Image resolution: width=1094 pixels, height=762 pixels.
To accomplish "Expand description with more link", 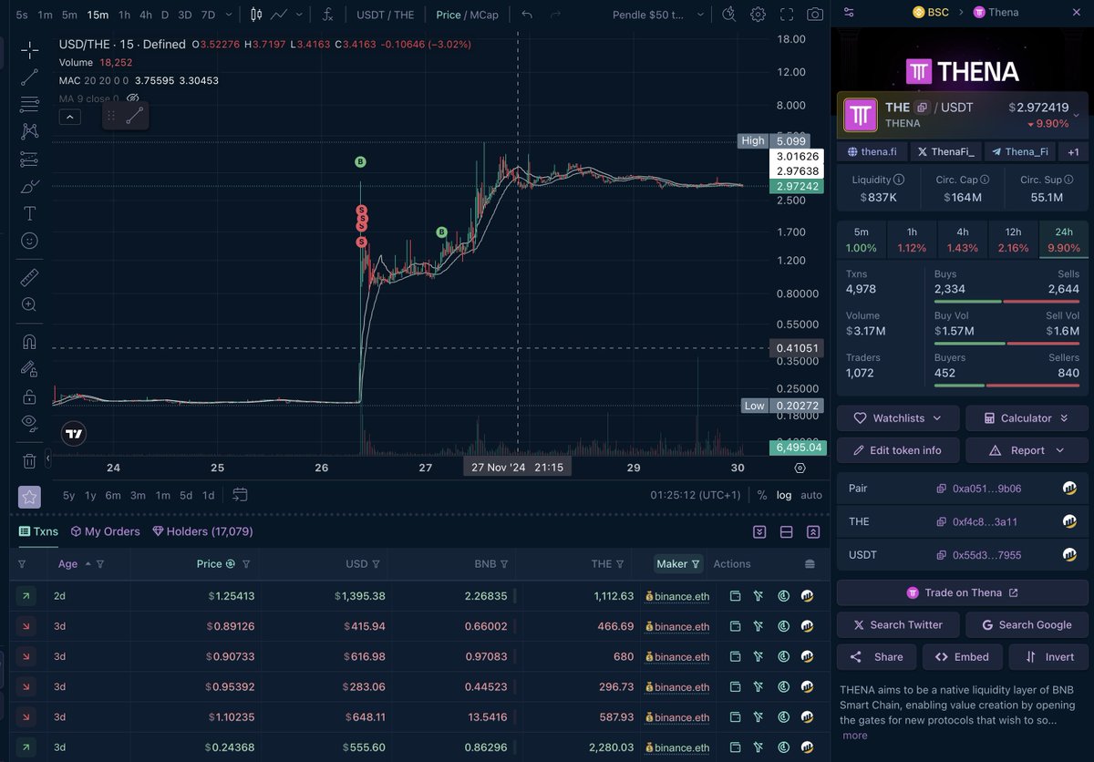I will coord(854,736).
